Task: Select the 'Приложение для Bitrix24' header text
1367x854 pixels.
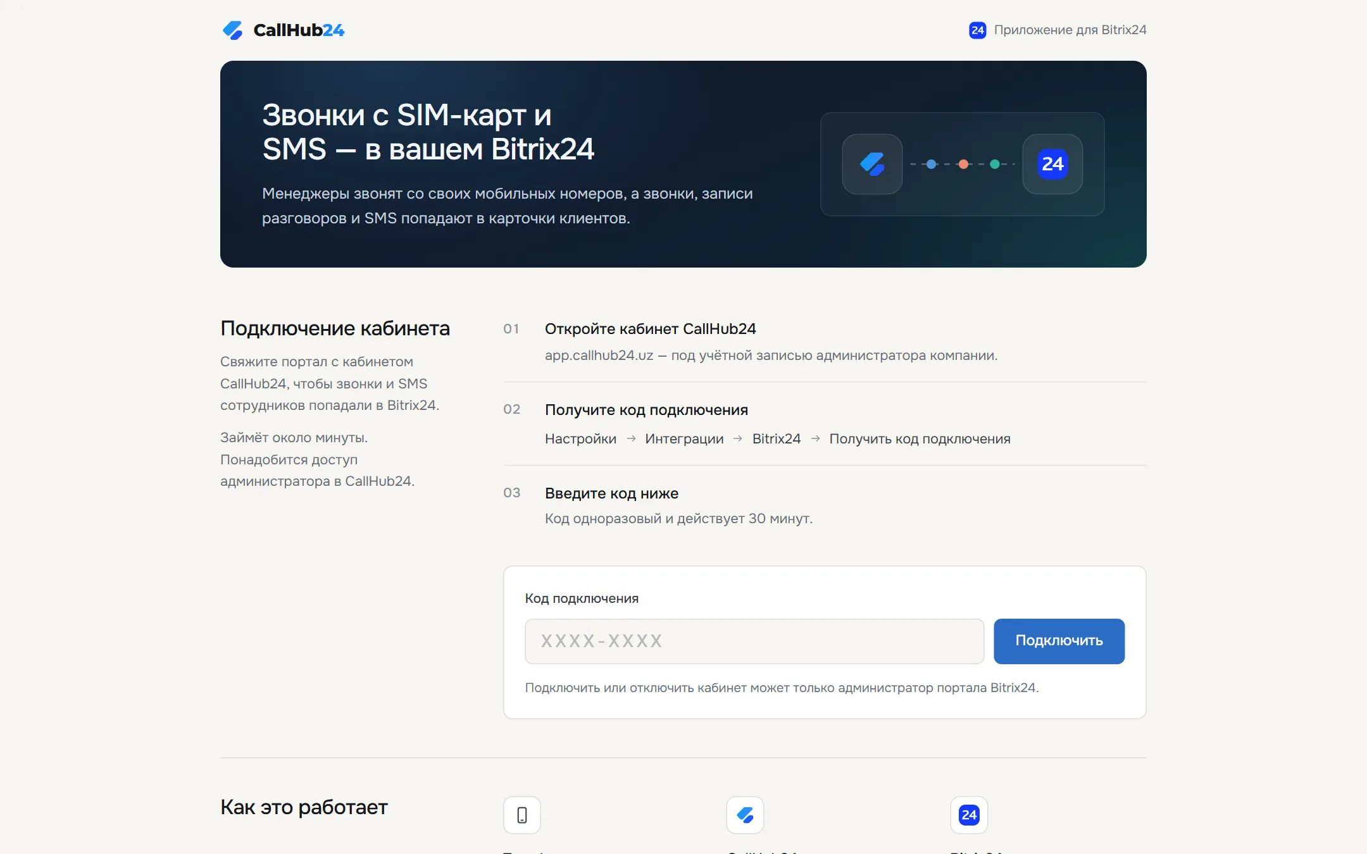Action: 1070,30
